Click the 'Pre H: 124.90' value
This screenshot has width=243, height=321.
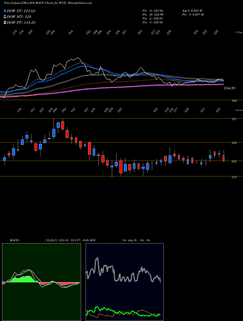153,15
